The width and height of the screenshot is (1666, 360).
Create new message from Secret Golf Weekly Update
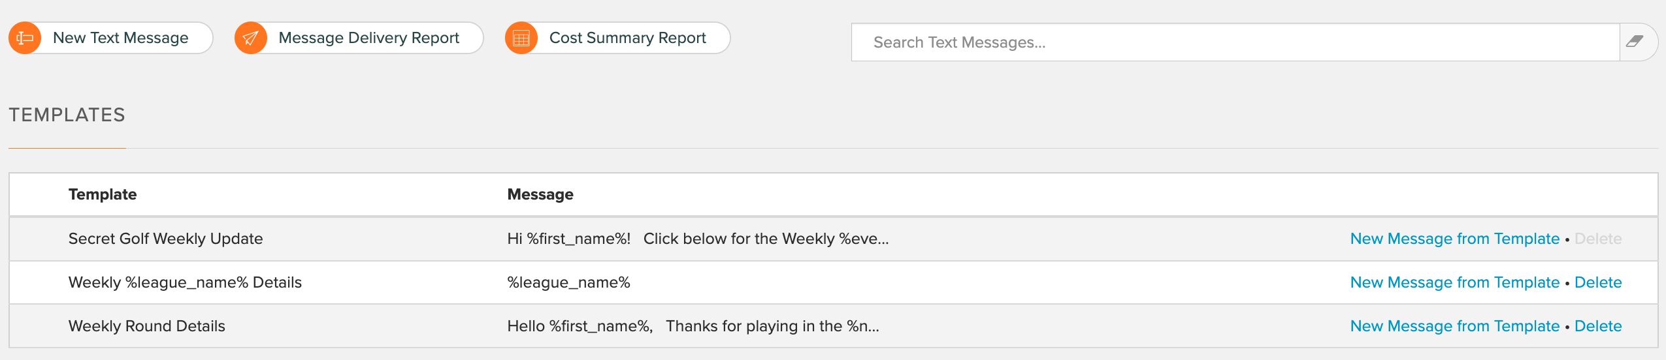(1454, 239)
